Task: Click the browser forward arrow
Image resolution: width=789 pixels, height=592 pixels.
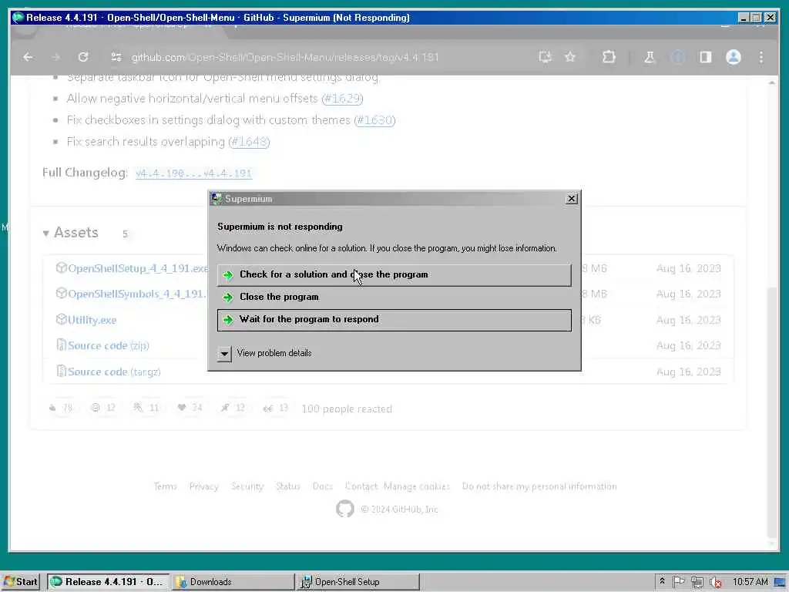Action: coord(55,57)
